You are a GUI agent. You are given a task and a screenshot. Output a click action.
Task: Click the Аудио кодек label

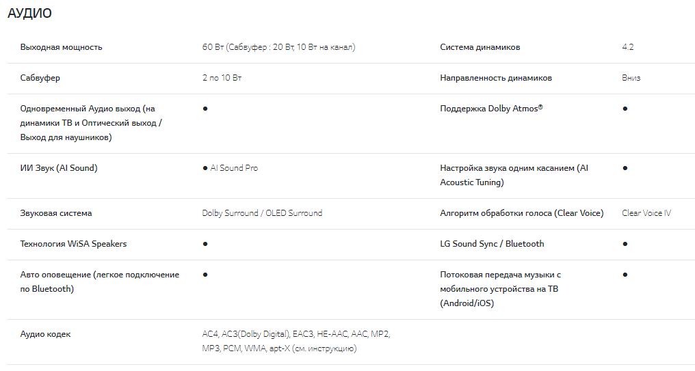click(x=45, y=334)
